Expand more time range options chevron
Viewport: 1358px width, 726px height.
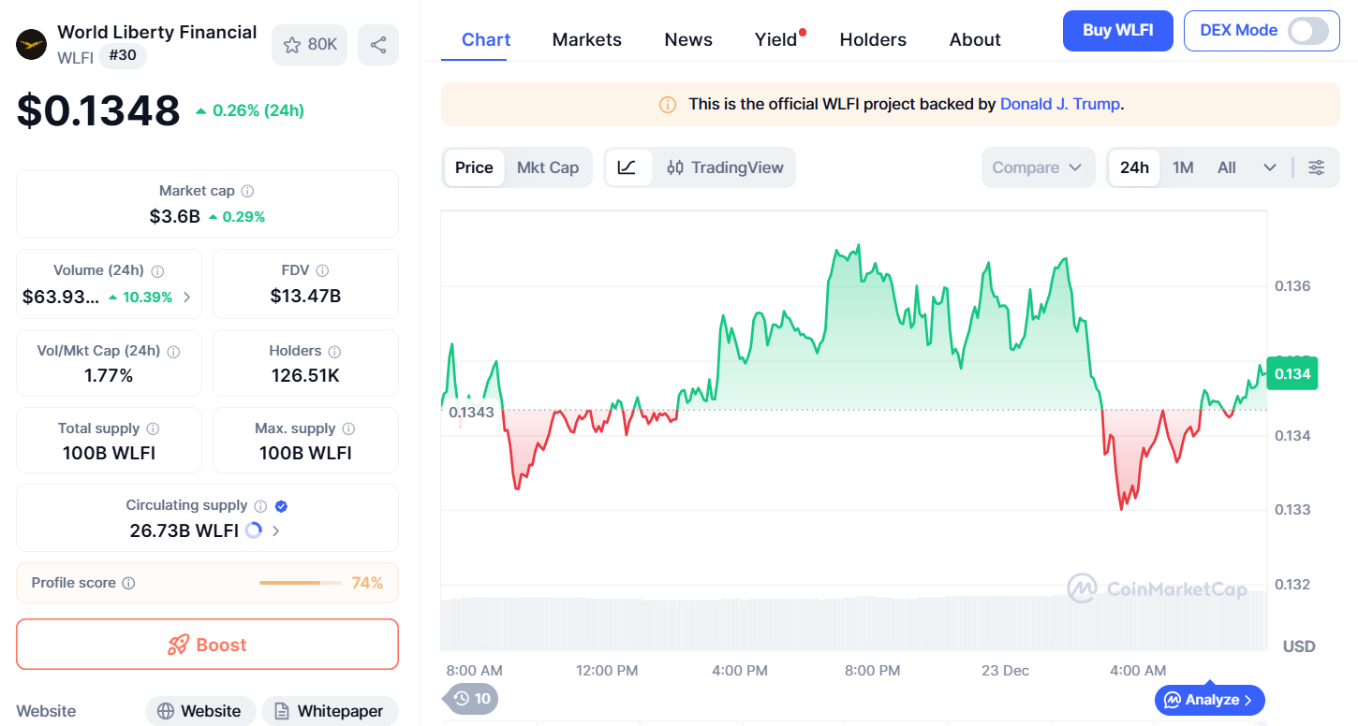pyautogui.click(x=1269, y=167)
